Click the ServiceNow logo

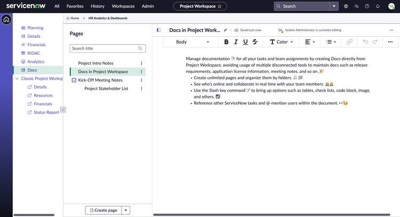pyautogui.click(x=26, y=6)
